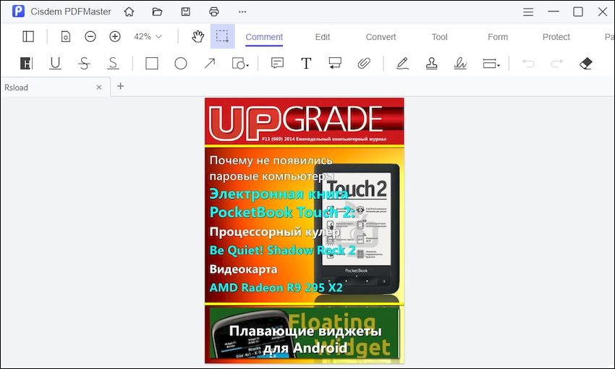The height and width of the screenshot is (369, 615).
Task: Switch to the Convert tab
Action: [381, 37]
